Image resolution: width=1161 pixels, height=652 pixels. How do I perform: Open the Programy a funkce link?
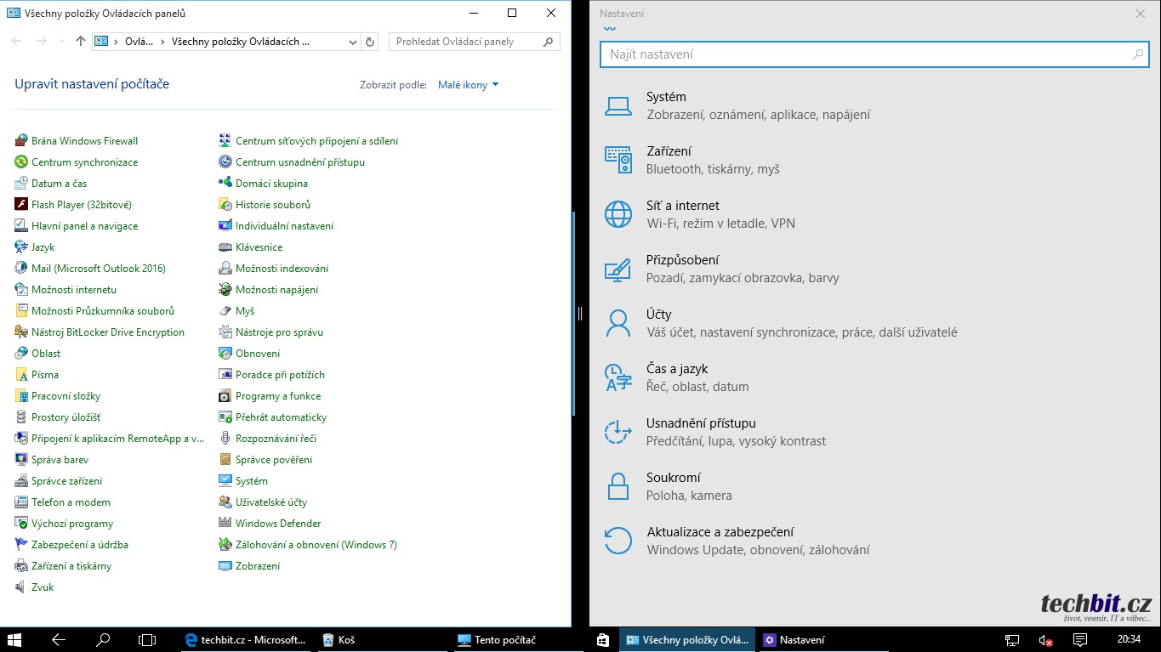[x=278, y=396]
